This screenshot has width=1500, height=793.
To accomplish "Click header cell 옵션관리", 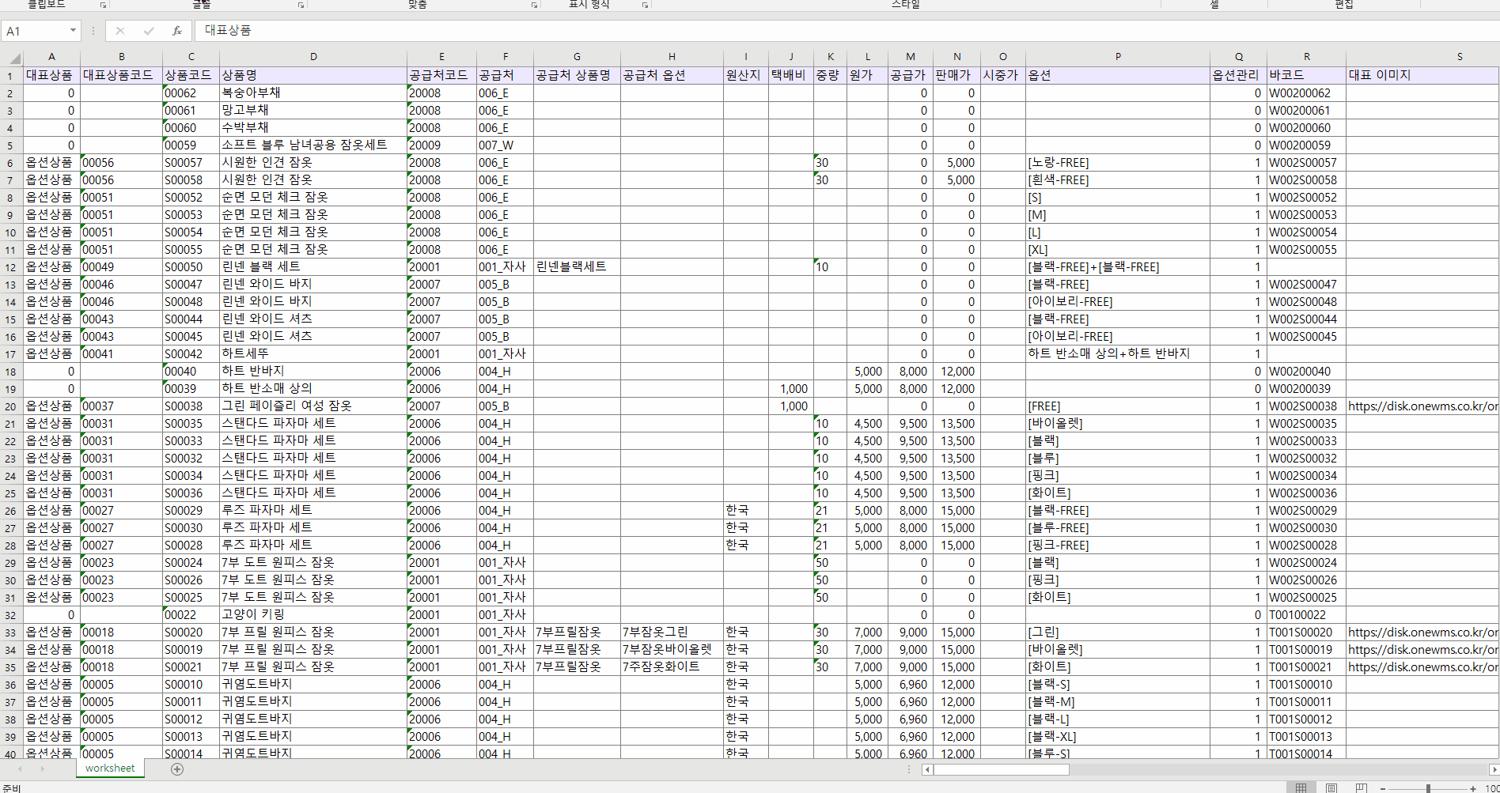I will click(1239, 75).
